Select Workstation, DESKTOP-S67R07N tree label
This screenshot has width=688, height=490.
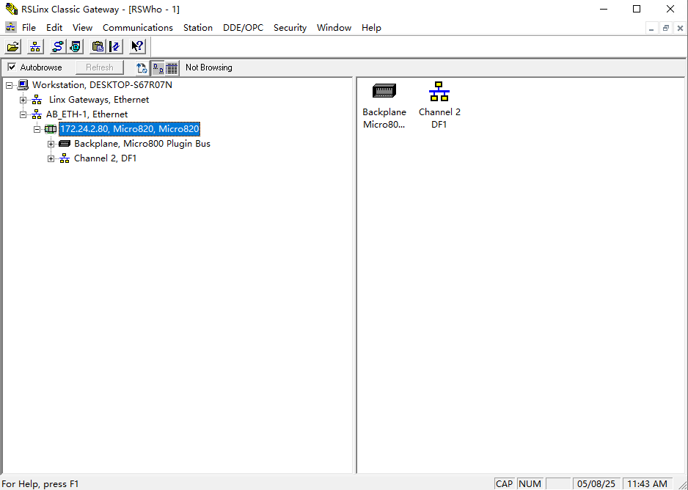(x=102, y=84)
